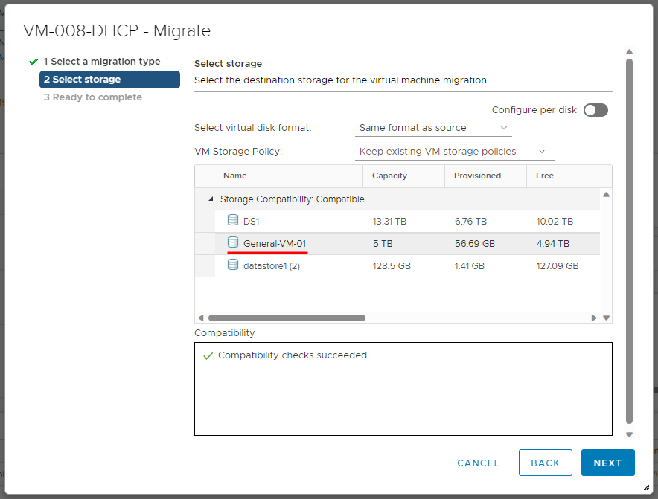Collapse the Storage Compatibility: Compatible group
Image resolution: width=658 pixels, height=499 pixels.
[211, 199]
